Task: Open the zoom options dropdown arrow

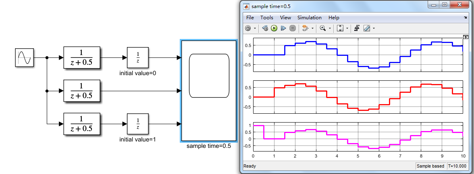Action: point(330,29)
